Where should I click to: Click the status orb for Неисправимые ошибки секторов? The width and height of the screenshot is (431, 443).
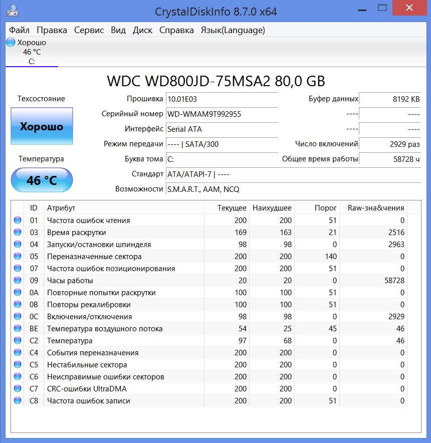click(18, 377)
